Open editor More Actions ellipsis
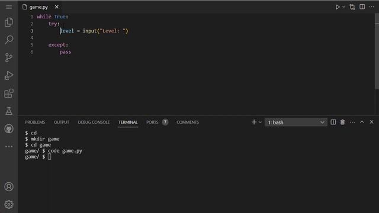379x213 pixels. 371,7
